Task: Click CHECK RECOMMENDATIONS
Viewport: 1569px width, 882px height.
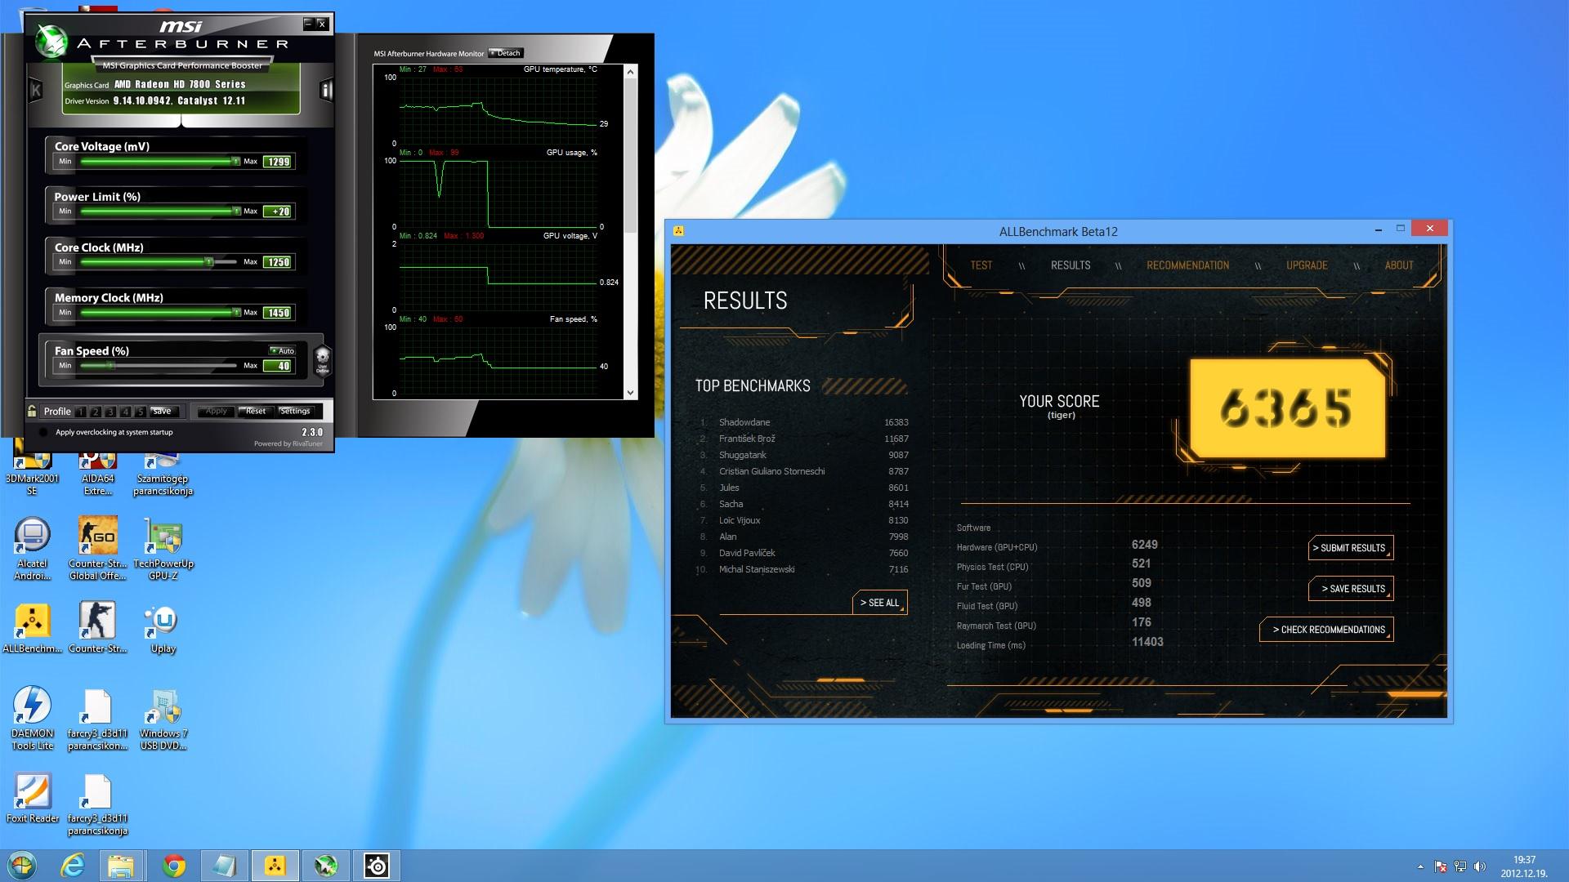Action: tap(1326, 630)
